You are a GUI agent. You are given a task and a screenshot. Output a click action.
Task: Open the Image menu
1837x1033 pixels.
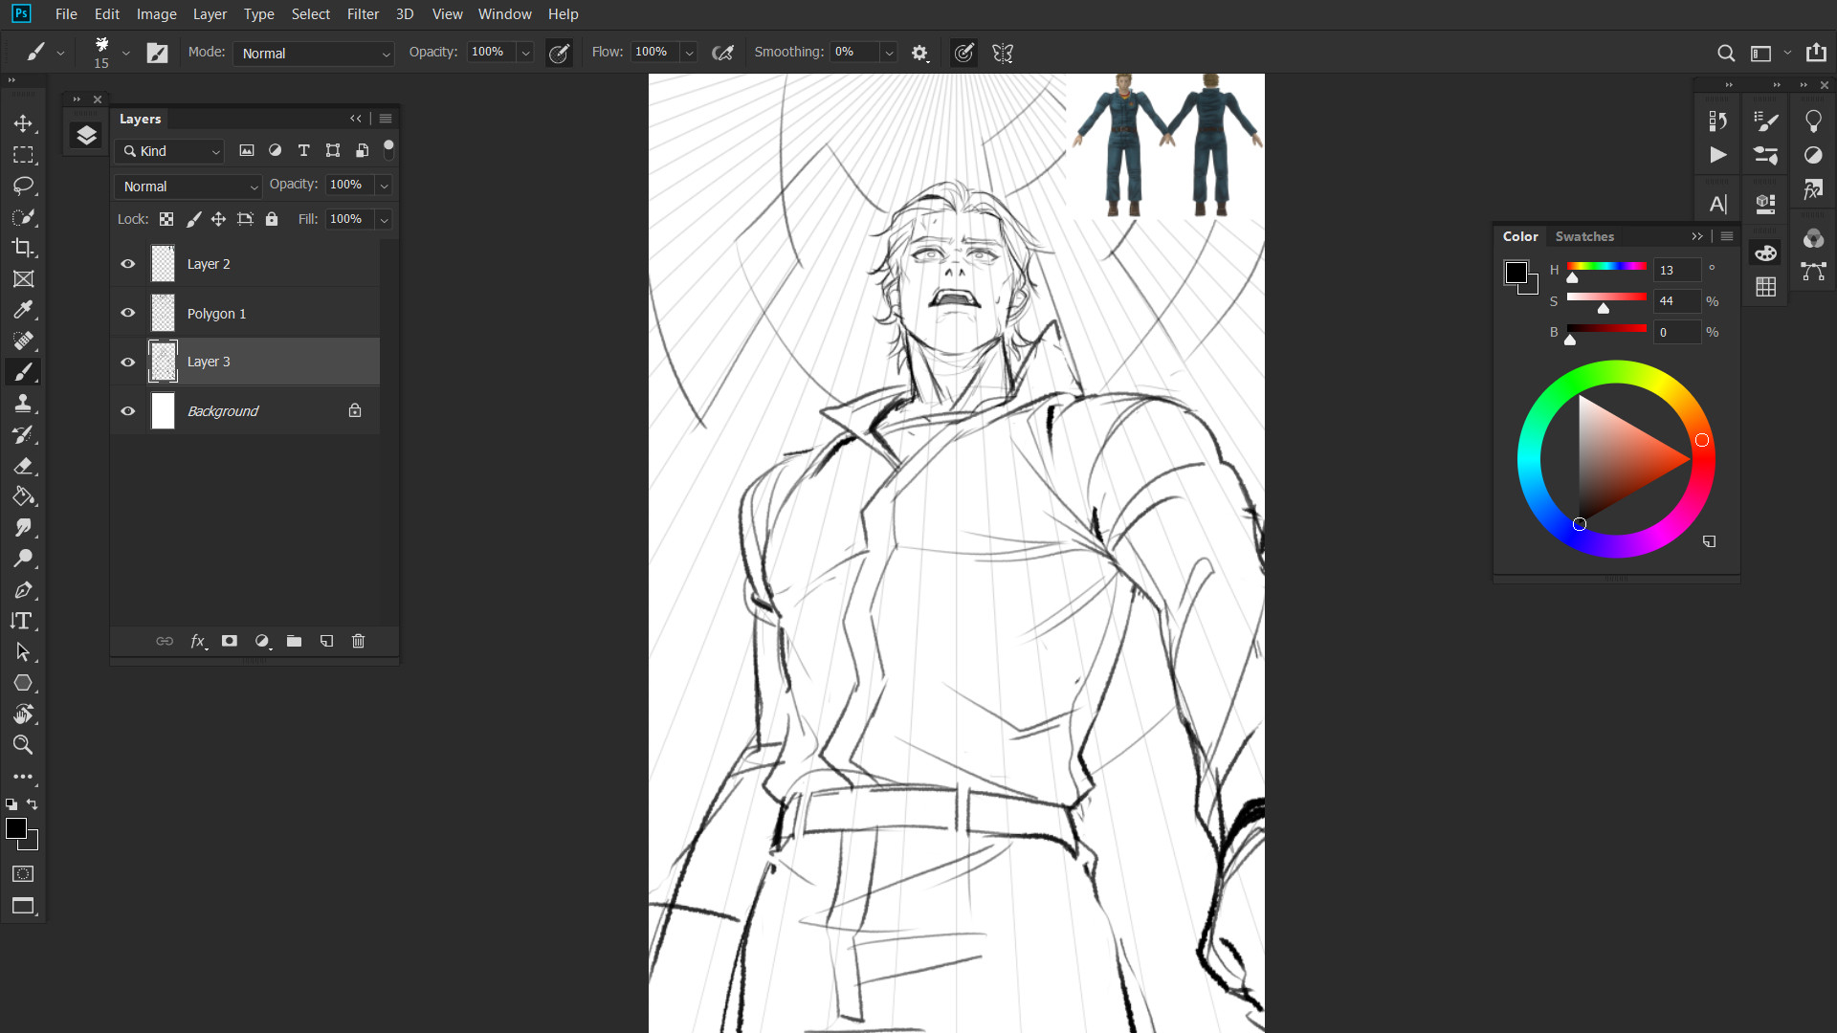coord(156,14)
